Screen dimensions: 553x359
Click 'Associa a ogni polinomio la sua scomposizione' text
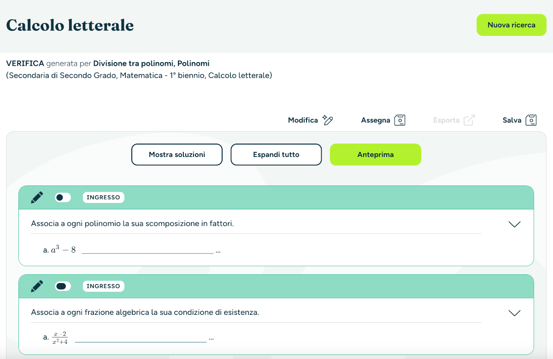click(x=132, y=224)
